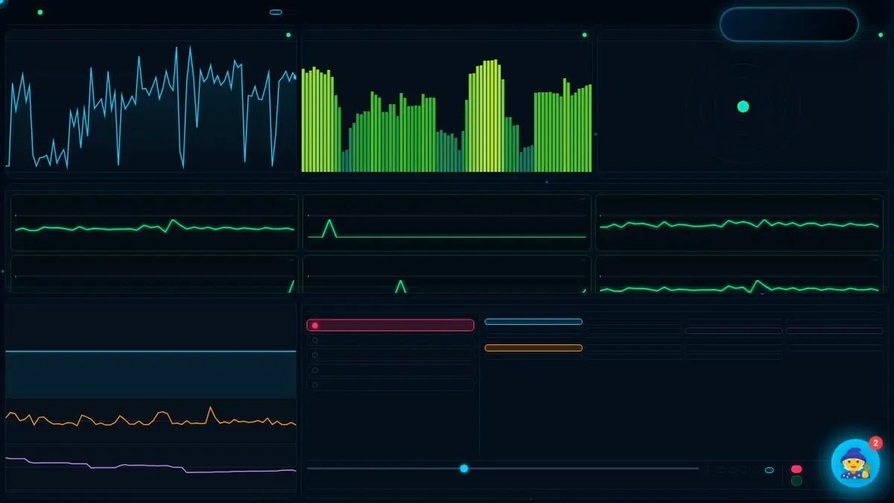894x503 pixels.
Task: Select the glowing green dot in the radar display
Action: pos(742,107)
